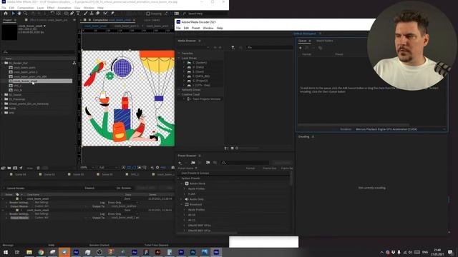
Task: Select the Hand tool in After Effects
Action: pos(19,14)
